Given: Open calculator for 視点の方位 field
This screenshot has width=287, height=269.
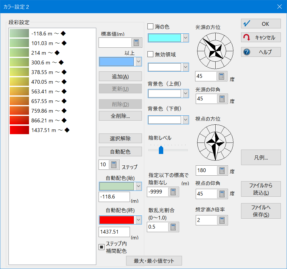Looking at the screenshot, I should tap(222, 170).
